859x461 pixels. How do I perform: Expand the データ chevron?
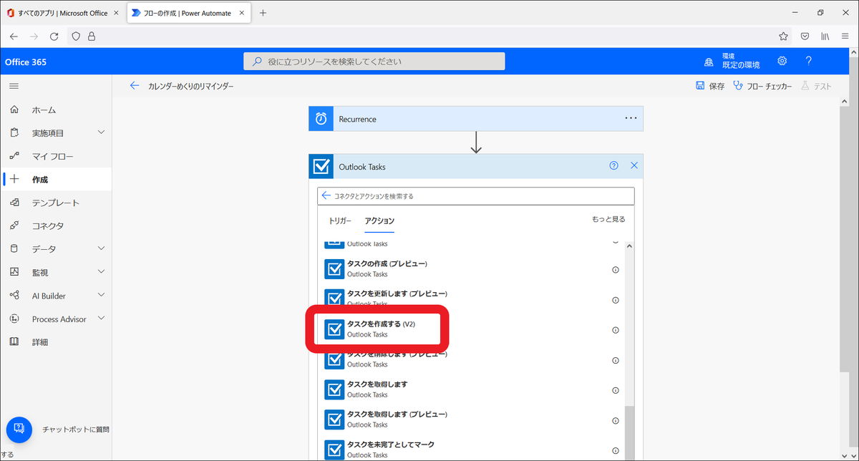[101, 248]
